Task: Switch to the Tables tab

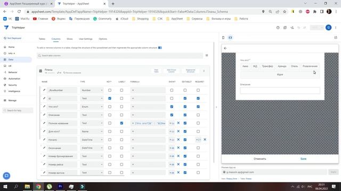Action: 42,39
